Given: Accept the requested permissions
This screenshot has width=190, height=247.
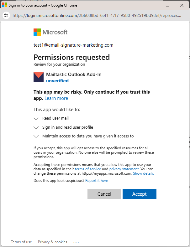Looking at the screenshot, I should coord(139,194).
